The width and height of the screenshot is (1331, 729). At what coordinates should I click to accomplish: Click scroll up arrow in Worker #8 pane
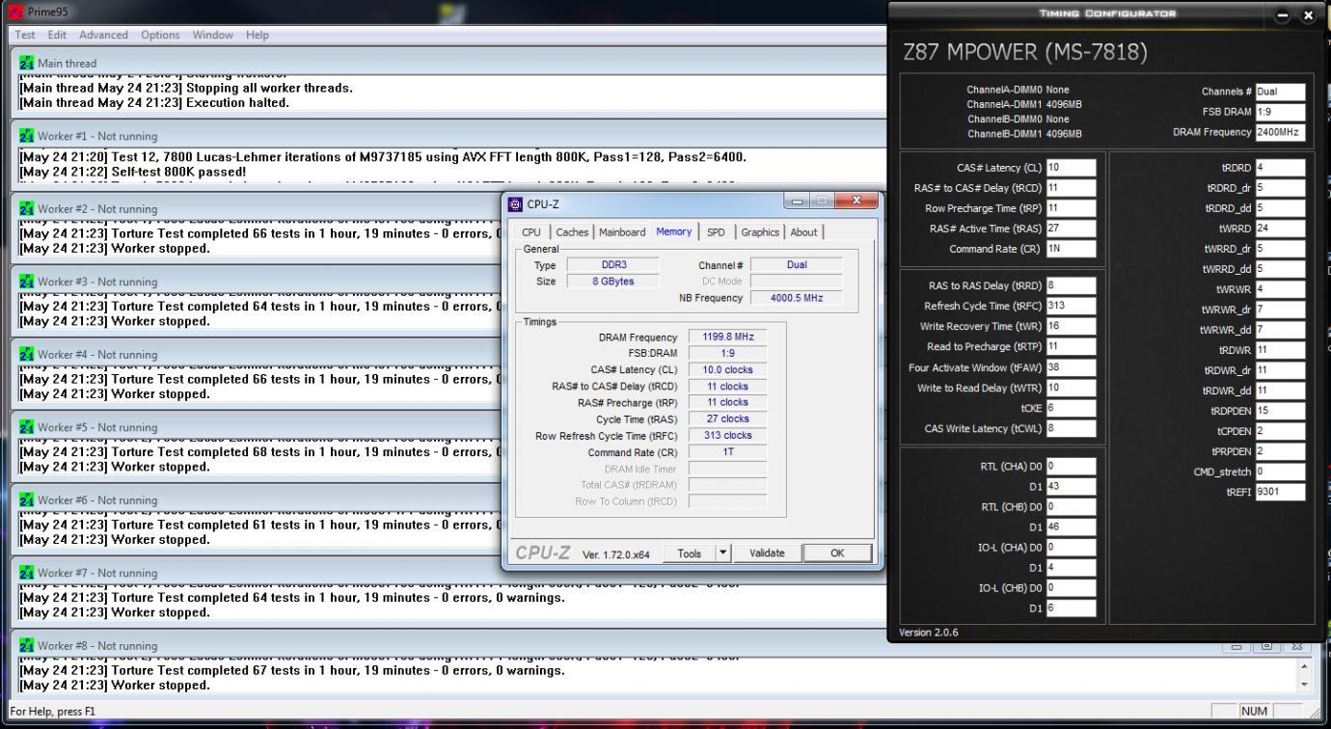[1306, 666]
